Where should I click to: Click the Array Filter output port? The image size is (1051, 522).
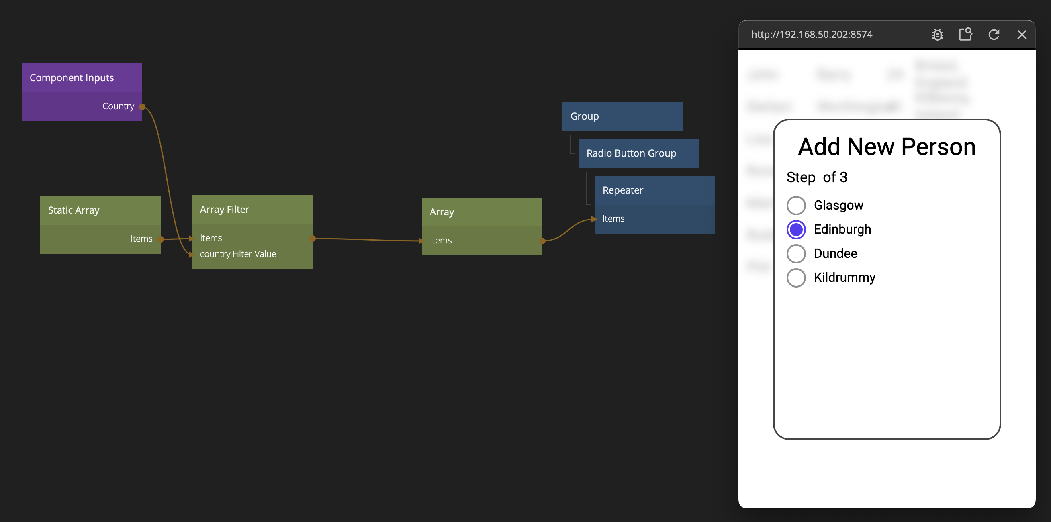pyautogui.click(x=313, y=239)
